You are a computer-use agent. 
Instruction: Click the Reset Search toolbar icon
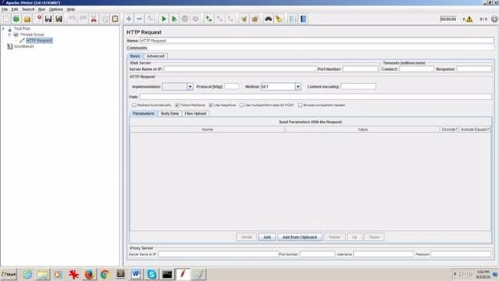tap(279, 18)
